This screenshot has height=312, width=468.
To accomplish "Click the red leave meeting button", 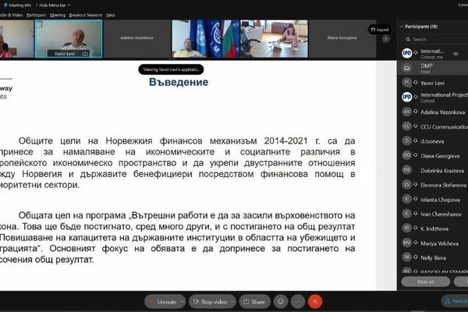I will coord(315,302).
